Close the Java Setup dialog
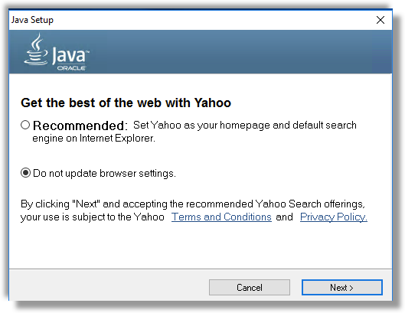 pyautogui.click(x=381, y=20)
